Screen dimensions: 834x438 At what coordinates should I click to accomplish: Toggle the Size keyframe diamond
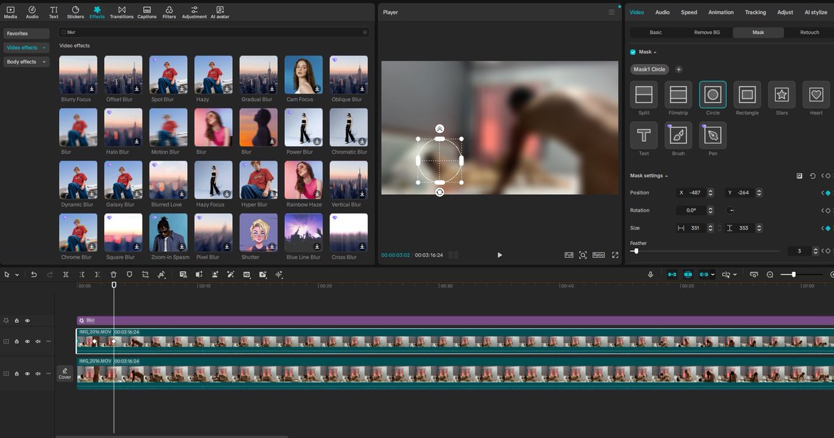(827, 228)
